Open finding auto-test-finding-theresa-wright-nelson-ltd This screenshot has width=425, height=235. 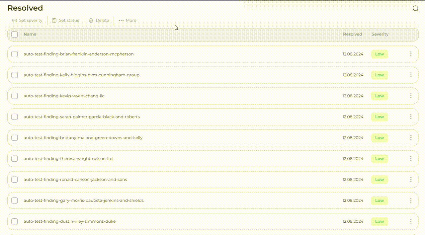pos(68,159)
